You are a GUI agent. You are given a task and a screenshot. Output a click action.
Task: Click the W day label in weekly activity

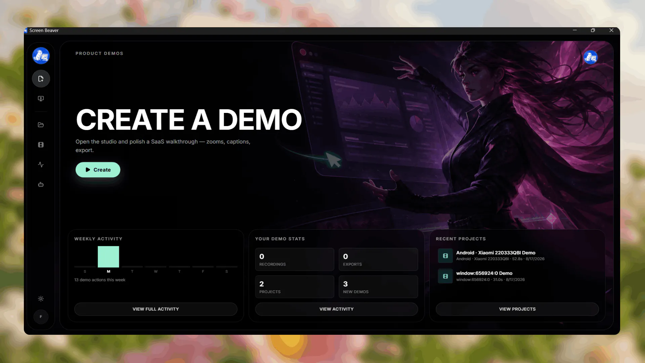tap(156, 271)
